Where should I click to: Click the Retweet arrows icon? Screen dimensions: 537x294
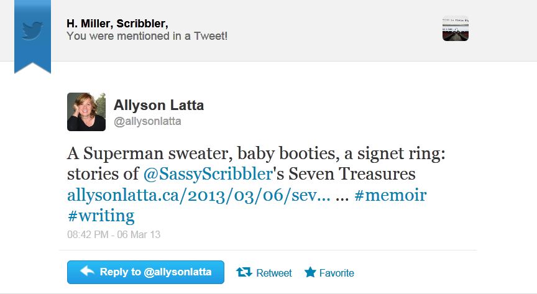click(x=244, y=272)
